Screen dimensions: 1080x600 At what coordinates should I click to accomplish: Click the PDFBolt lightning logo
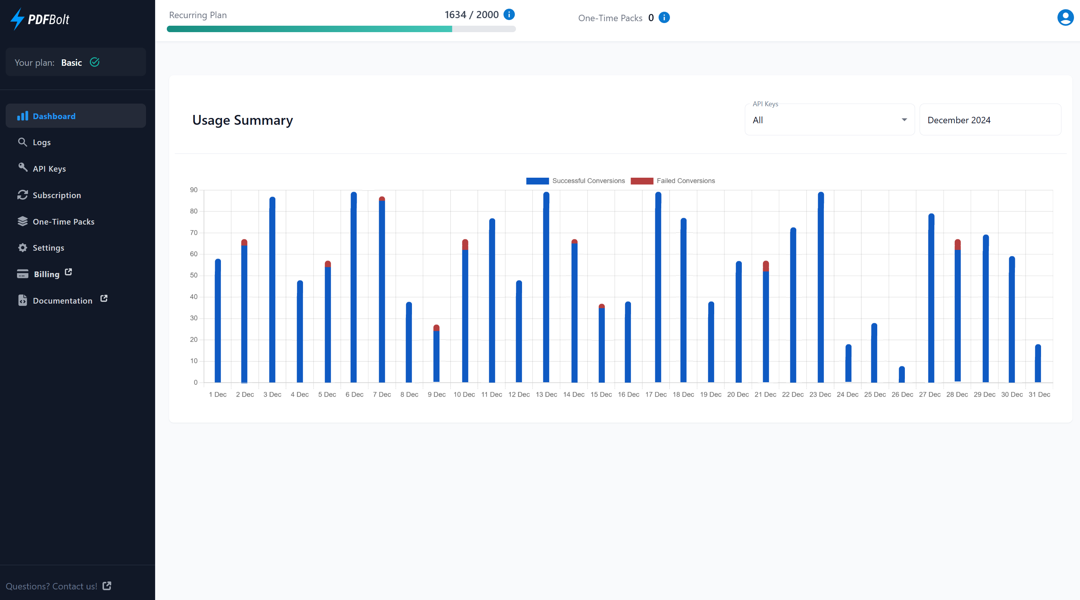(x=18, y=19)
